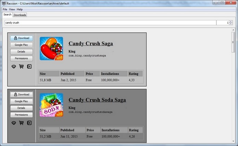
Task: Download Candy Crush Soda Saga
Action: [x=21, y=94]
